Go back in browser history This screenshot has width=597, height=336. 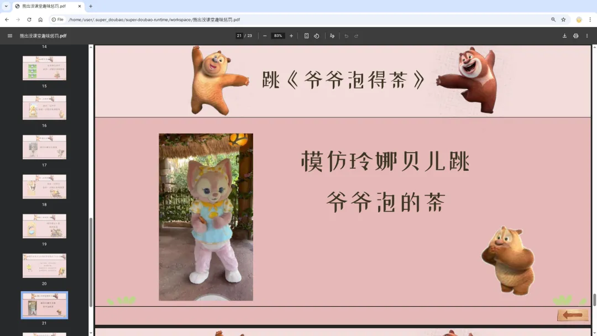point(7,19)
